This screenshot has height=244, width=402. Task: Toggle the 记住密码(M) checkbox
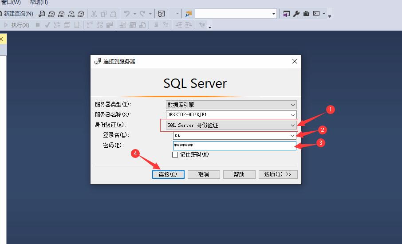(175, 154)
